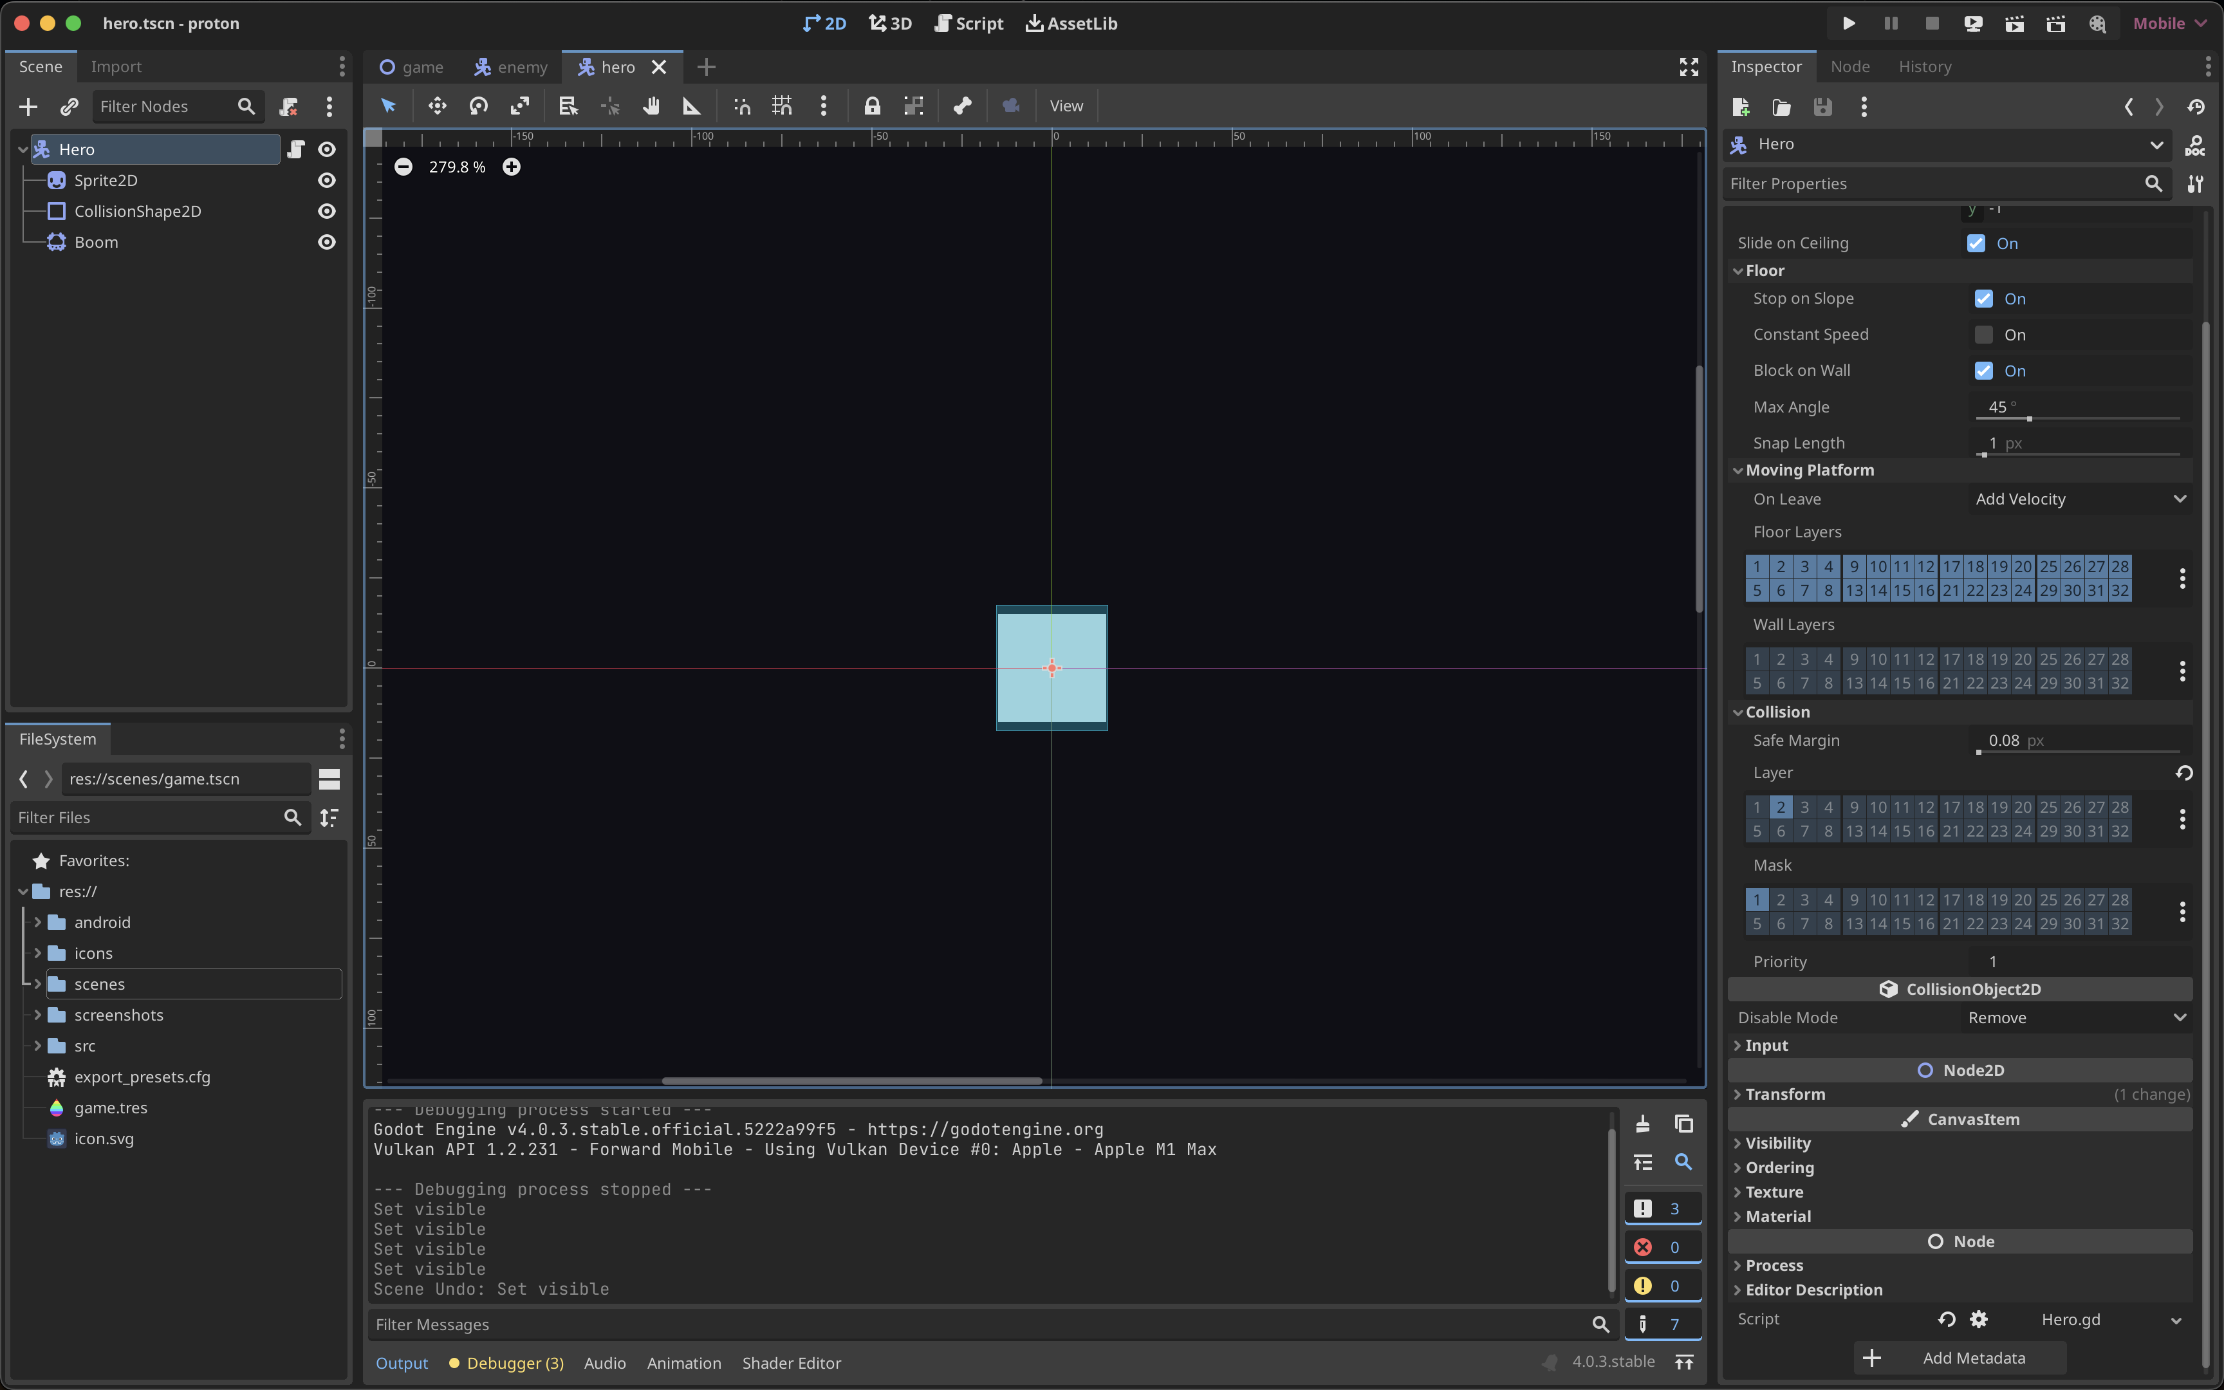The height and width of the screenshot is (1390, 2224).
Task: Open the Node tab beside Inspector
Action: click(x=1849, y=66)
